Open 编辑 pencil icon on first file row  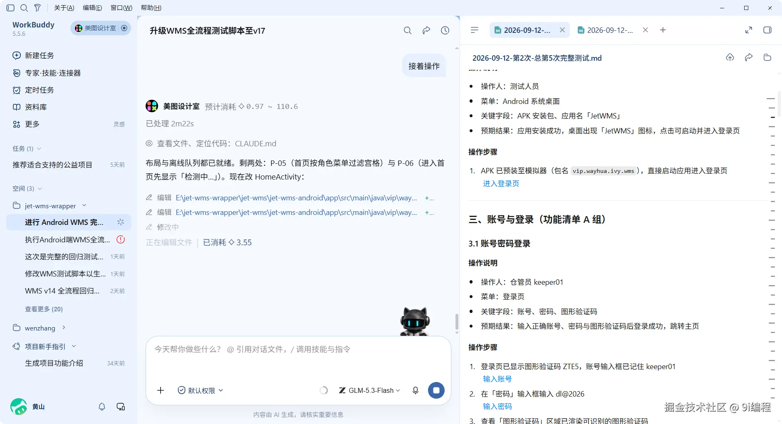(x=149, y=198)
